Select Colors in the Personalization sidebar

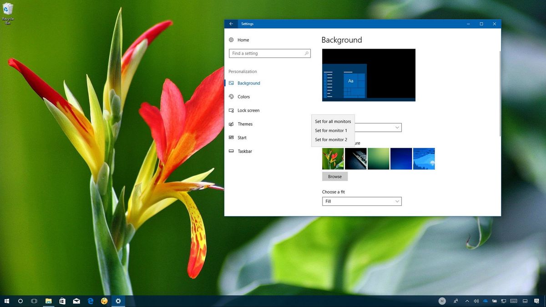point(244,96)
